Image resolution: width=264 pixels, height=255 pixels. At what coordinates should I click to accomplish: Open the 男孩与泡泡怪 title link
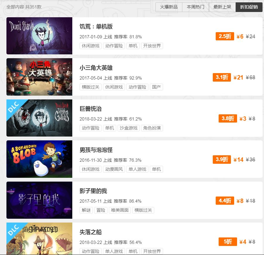click(96, 150)
